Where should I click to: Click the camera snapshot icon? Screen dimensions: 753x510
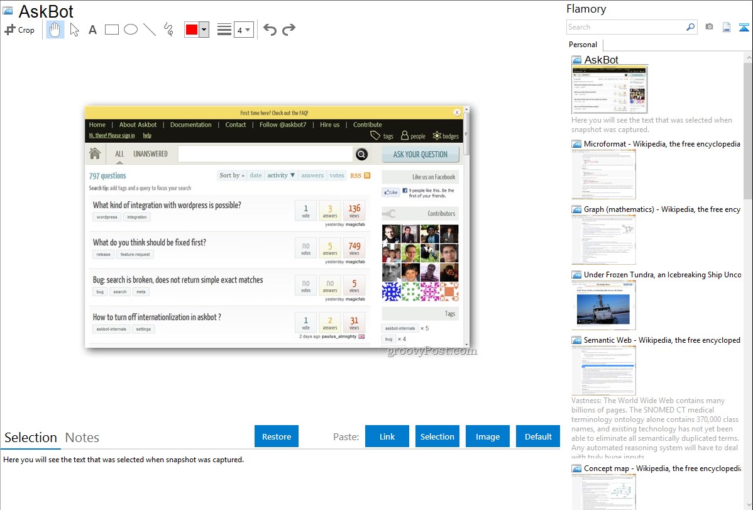point(709,27)
